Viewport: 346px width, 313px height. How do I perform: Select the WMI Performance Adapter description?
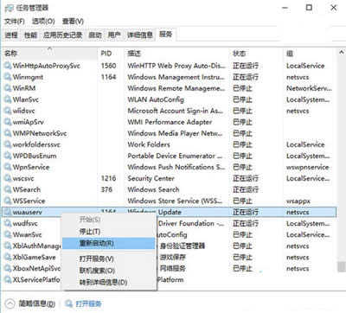170,122
